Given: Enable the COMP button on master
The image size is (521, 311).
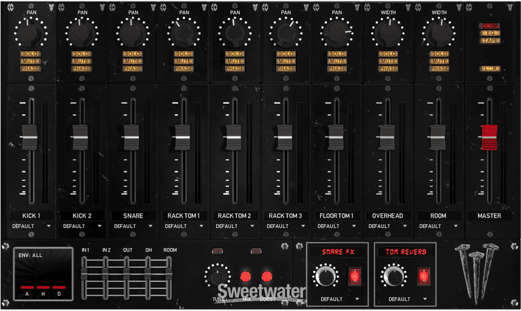Looking at the screenshot, I should coord(489,26).
